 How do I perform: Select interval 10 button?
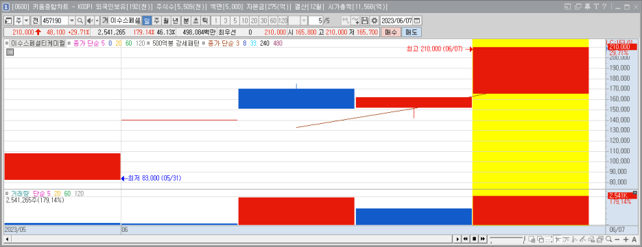244,21
